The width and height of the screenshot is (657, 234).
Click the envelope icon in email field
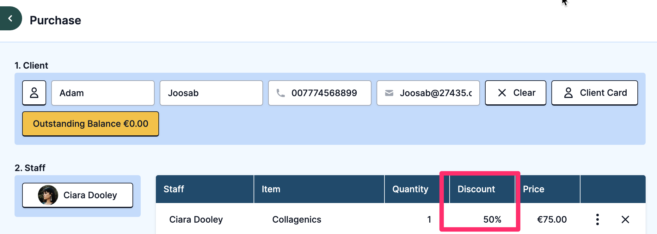(x=389, y=93)
